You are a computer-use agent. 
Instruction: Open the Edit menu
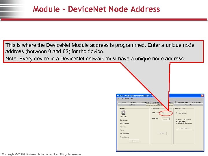pos(122,99)
